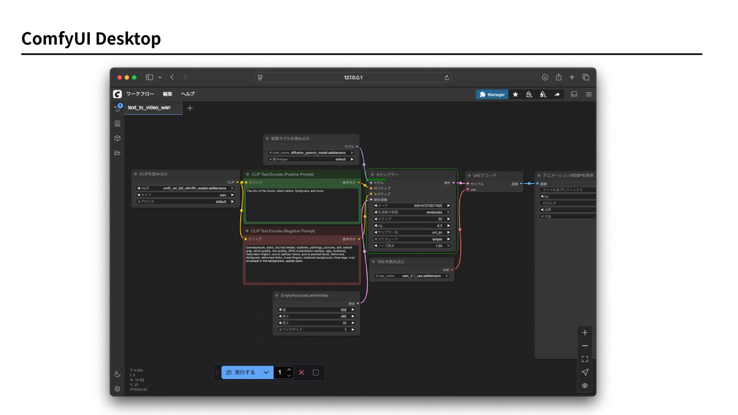Click the red X cancel run icon

pos(301,372)
